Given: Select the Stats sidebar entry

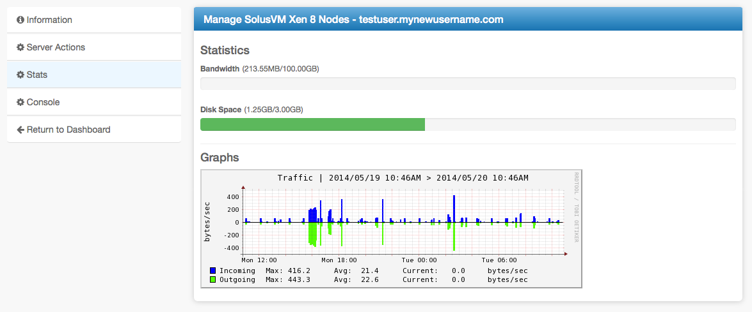Looking at the screenshot, I should [37, 75].
